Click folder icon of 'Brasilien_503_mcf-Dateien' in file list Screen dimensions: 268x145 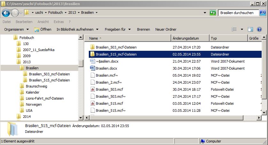(92, 47)
